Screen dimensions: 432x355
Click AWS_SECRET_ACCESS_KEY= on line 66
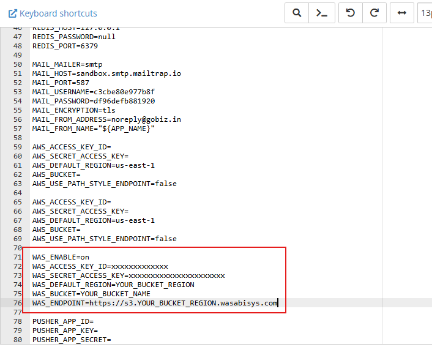click(x=80, y=211)
